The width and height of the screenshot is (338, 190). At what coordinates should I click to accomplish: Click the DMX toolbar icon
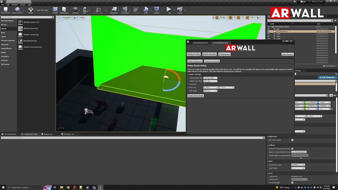pos(85,10)
